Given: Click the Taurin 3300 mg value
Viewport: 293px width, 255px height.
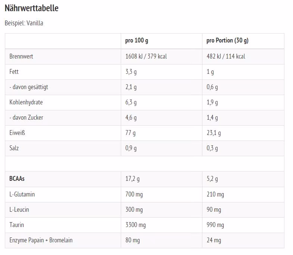Looking at the screenshot, I should 135,225.
